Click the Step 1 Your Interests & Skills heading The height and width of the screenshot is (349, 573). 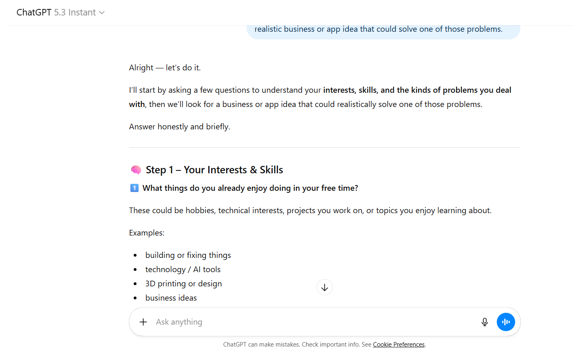[214, 170]
